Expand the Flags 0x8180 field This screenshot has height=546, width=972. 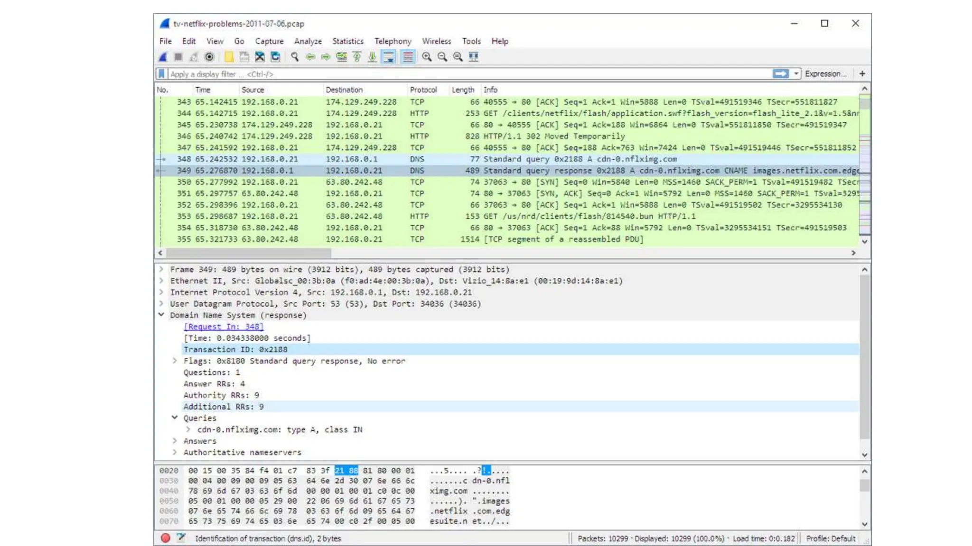[175, 361]
